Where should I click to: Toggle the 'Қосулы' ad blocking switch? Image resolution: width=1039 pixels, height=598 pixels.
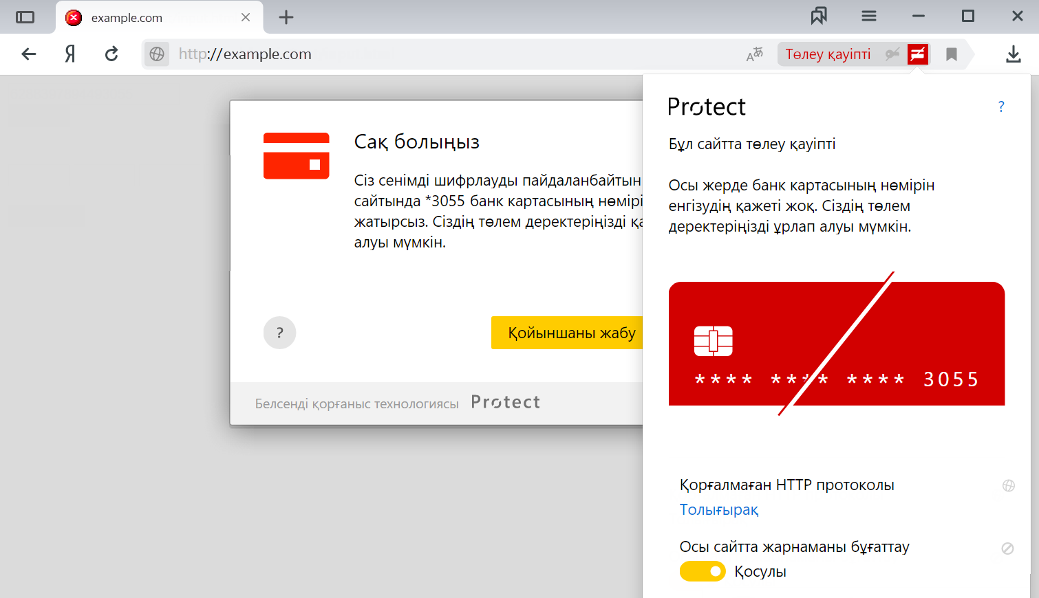pyautogui.click(x=703, y=571)
